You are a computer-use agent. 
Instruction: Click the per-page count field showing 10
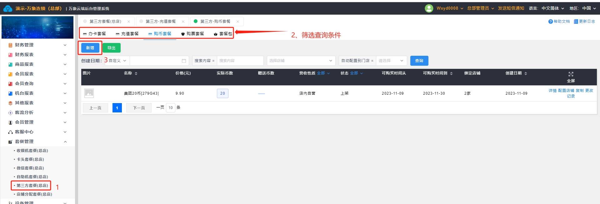pyautogui.click(x=171, y=108)
